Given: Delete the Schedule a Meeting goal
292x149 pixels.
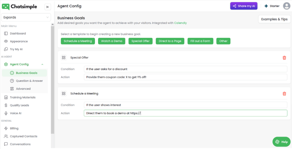Looking at the screenshot, I should point(284,94).
